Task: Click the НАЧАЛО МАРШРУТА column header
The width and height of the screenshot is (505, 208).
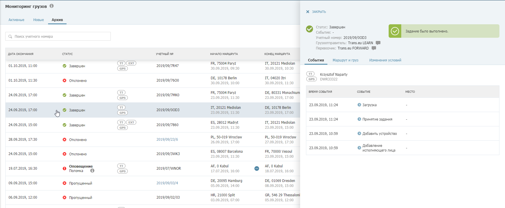Action: tap(224, 54)
